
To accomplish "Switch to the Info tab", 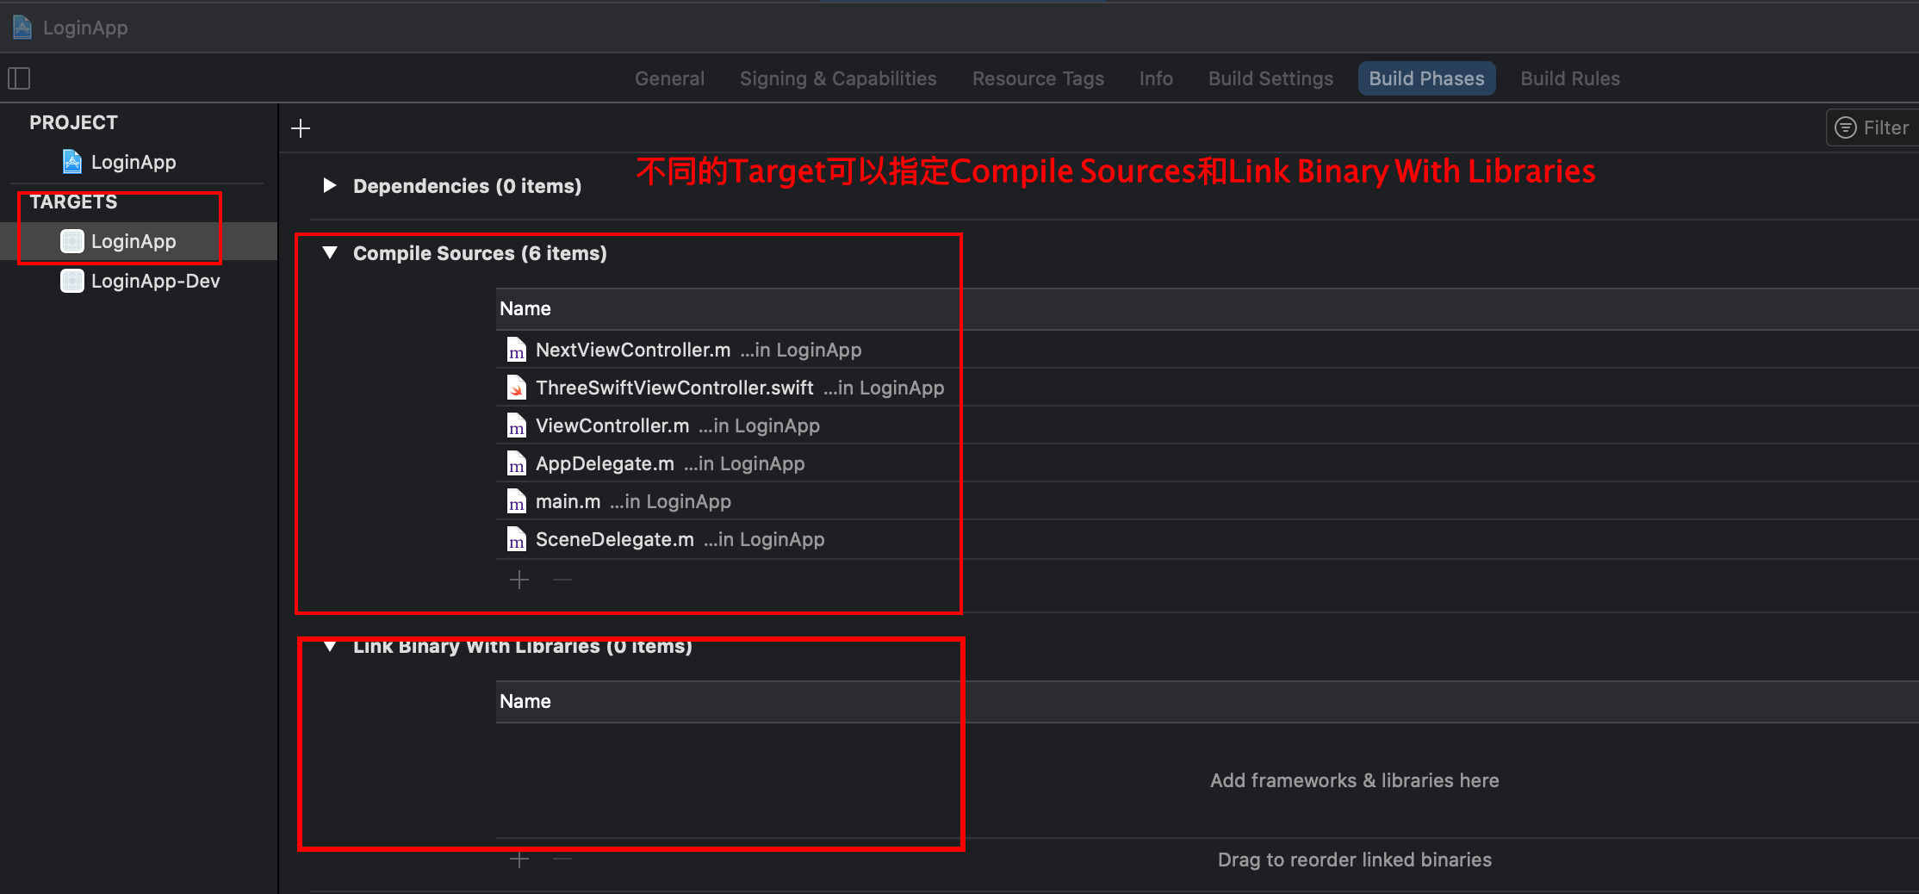I will (x=1156, y=78).
